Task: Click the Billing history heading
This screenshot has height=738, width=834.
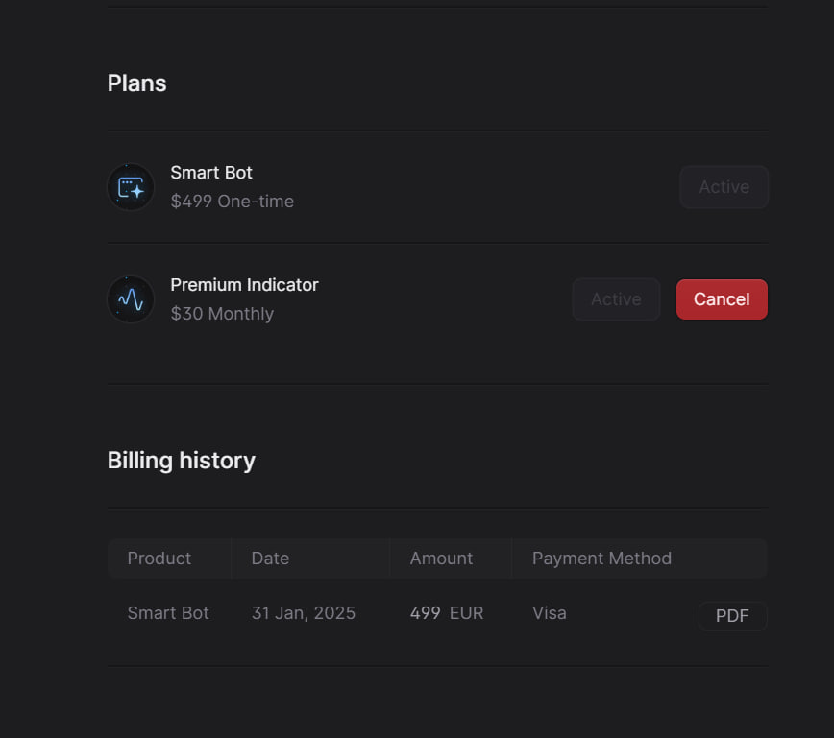Action: click(182, 461)
